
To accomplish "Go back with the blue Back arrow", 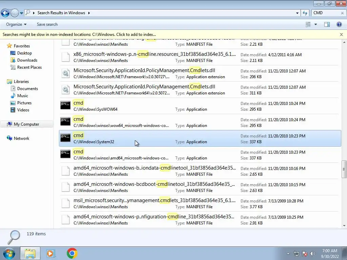I will click(x=5, y=13).
